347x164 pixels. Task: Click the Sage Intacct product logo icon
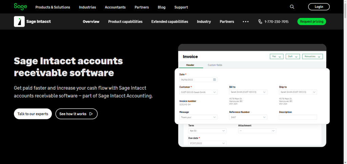(x=19, y=21)
